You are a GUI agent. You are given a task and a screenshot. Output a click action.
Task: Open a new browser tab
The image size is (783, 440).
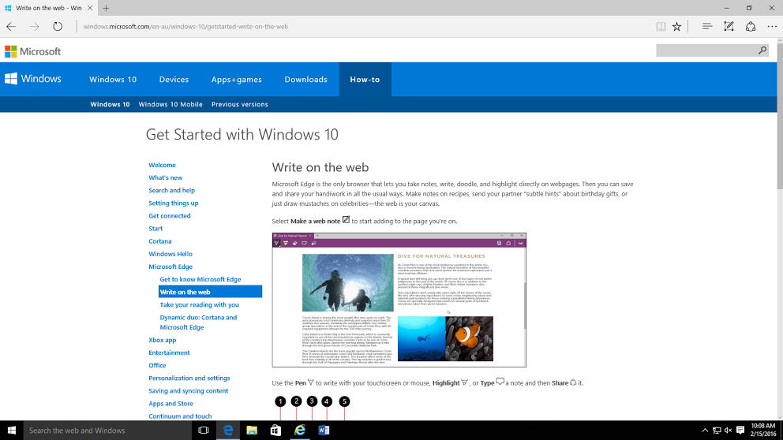tap(106, 8)
